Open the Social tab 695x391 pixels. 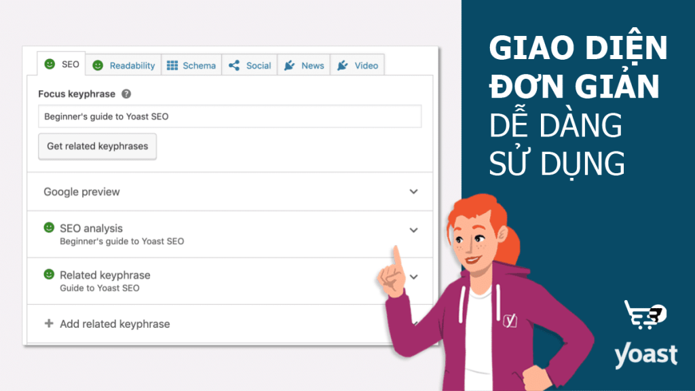click(250, 66)
